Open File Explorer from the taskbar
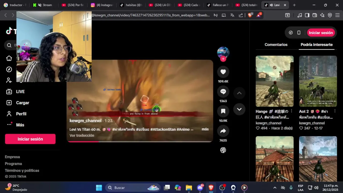 tap(189, 188)
